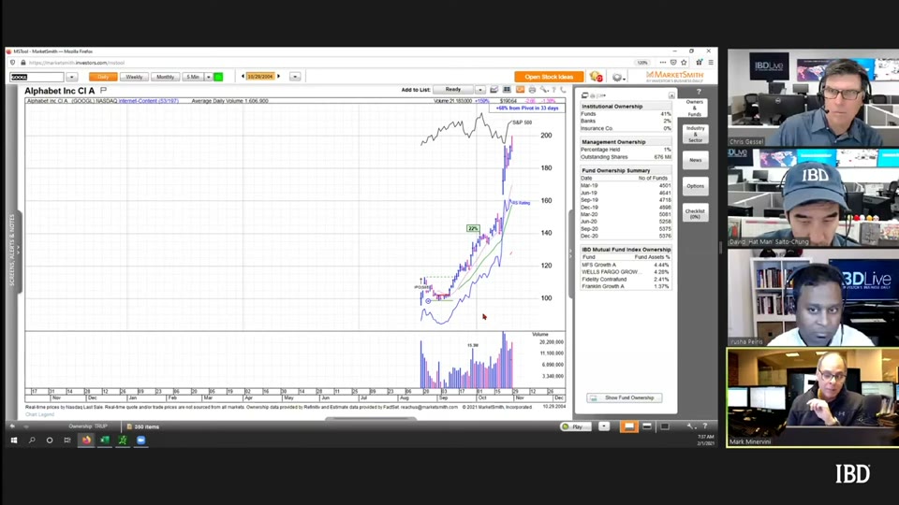Expand the Screens, Alerts & Notes side panel

(x=14, y=251)
